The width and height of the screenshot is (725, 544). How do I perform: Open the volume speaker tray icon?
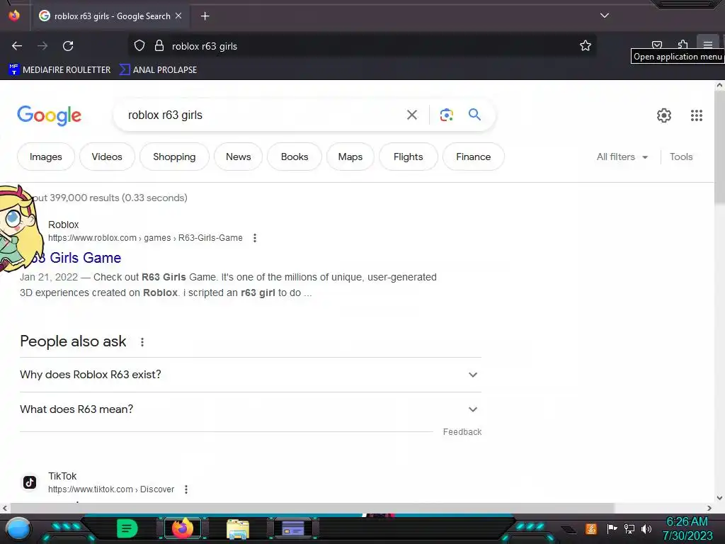pos(646,528)
